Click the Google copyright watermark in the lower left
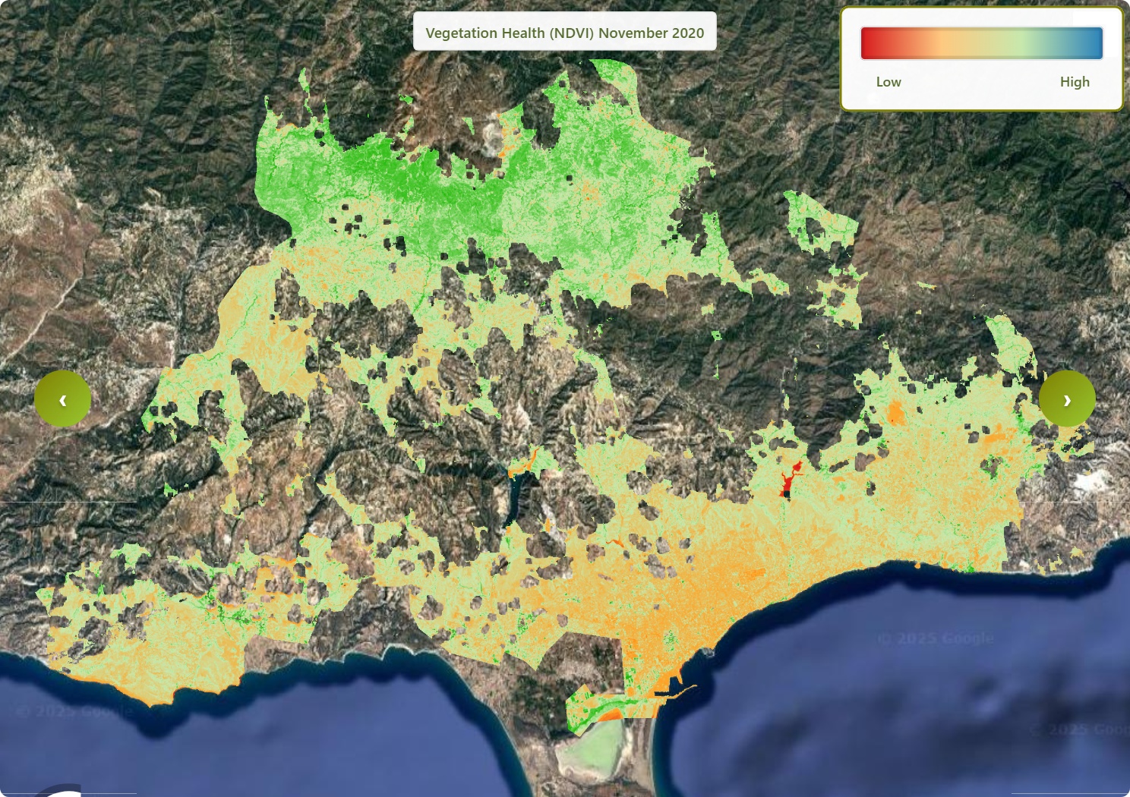Viewport: 1130px width, 797px height. click(74, 711)
